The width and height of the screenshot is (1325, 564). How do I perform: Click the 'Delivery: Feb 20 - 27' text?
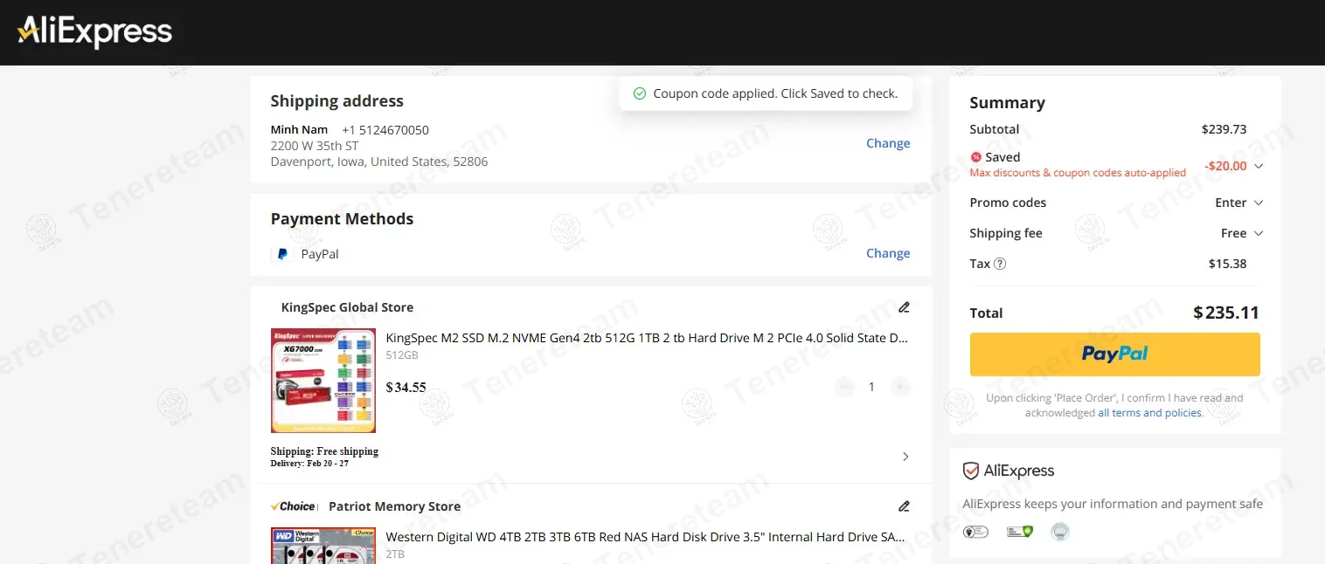click(x=309, y=464)
